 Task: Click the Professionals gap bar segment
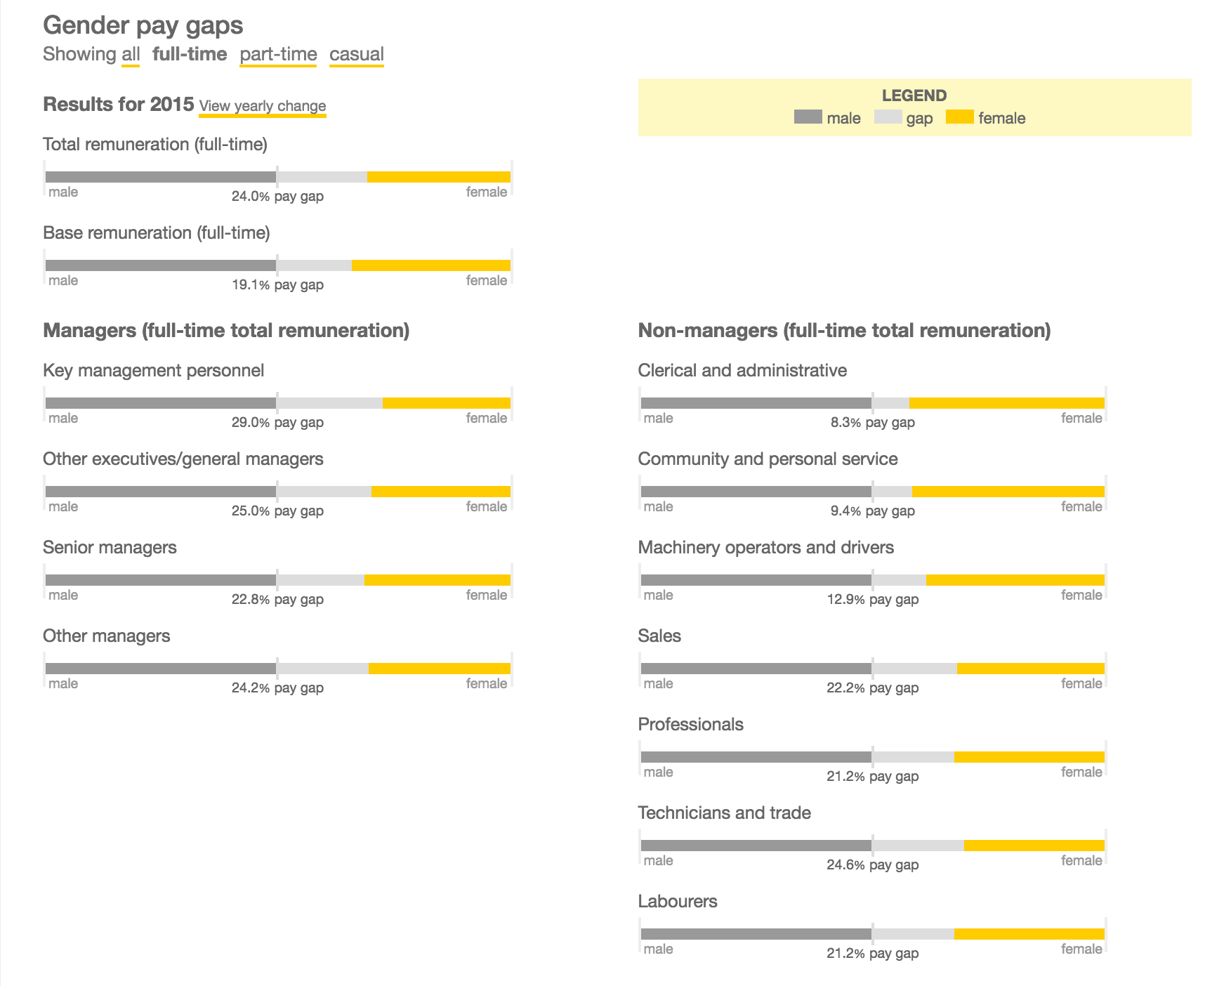pos(913,757)
